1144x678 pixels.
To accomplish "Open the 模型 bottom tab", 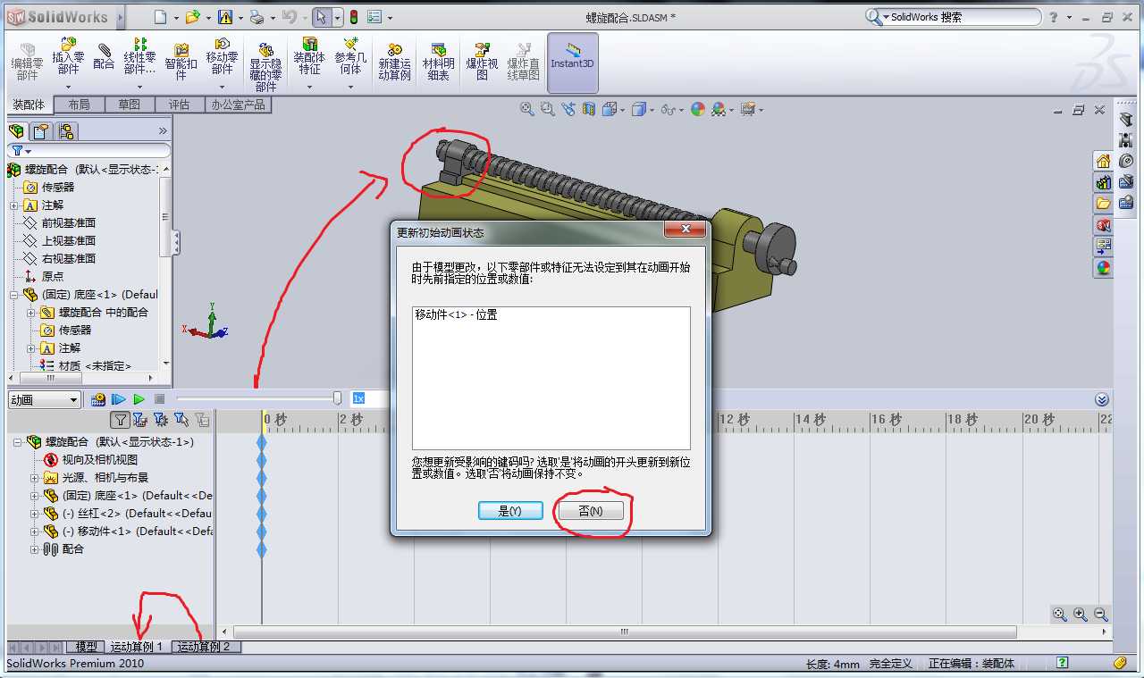I will pos(86,647).
